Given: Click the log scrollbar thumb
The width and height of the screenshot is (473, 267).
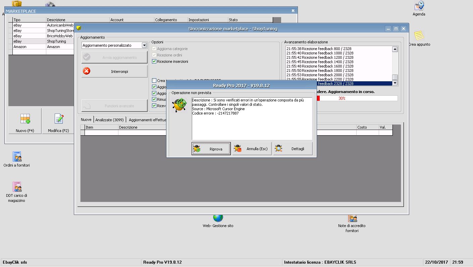Looking at the screenshot, I should [x=395, y=77].
